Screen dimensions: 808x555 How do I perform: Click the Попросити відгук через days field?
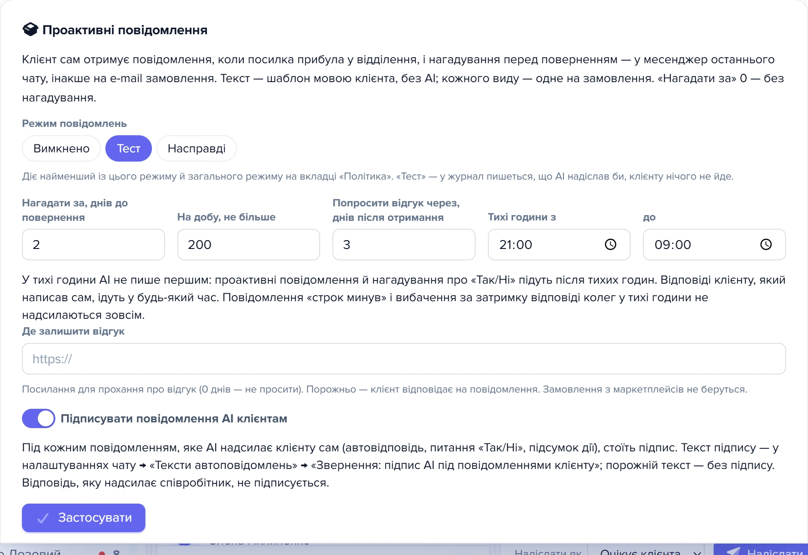pyautogui.click(x=404, y=245)
